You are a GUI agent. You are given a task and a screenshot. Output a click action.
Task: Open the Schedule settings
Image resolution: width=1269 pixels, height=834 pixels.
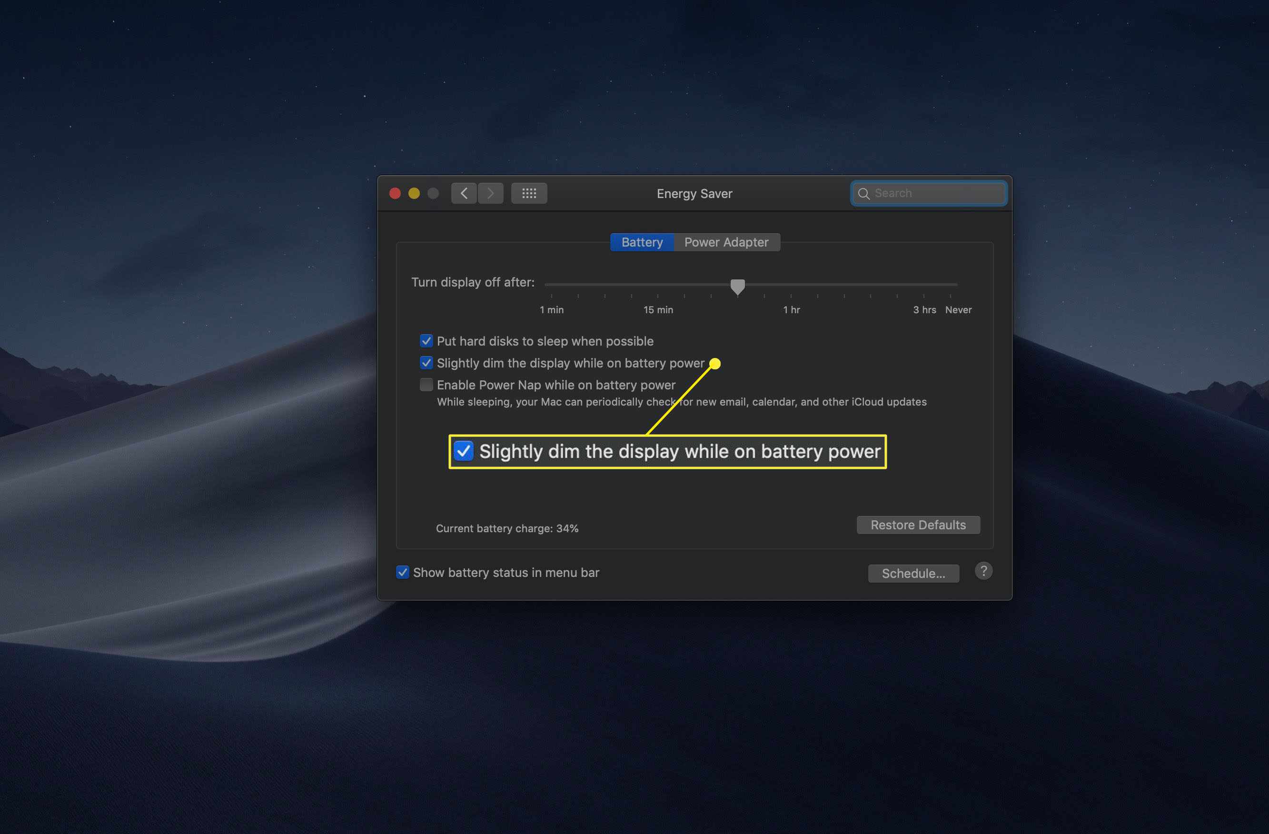[x=912, y=572]
